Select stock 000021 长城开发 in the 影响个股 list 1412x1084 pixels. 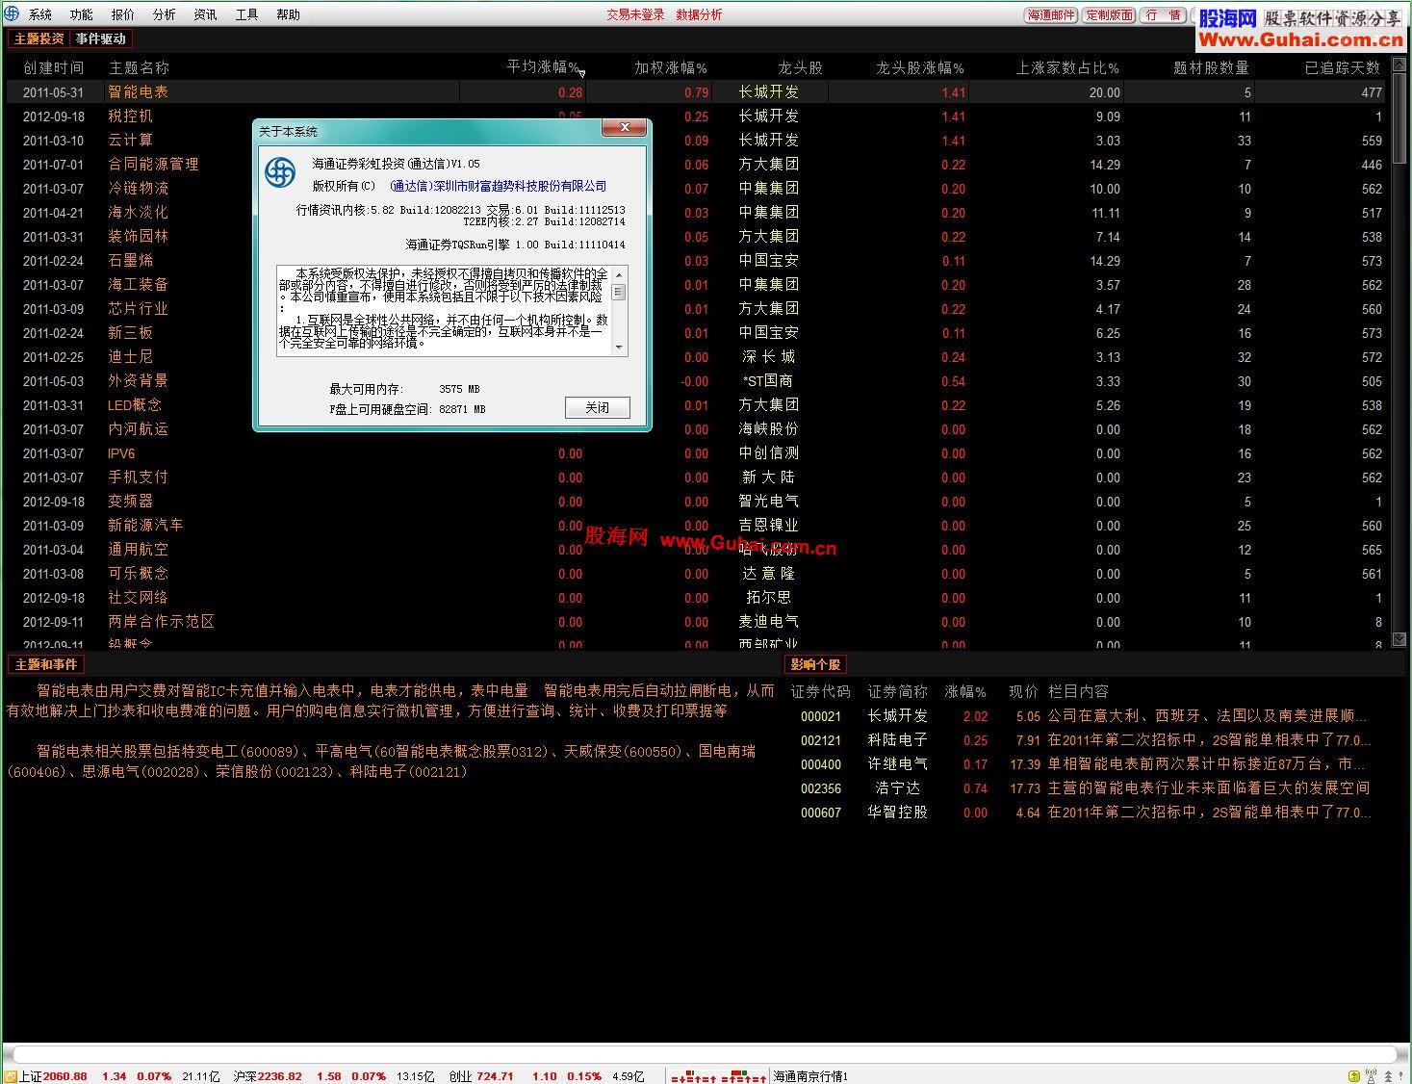click(x=1085, y=716)
